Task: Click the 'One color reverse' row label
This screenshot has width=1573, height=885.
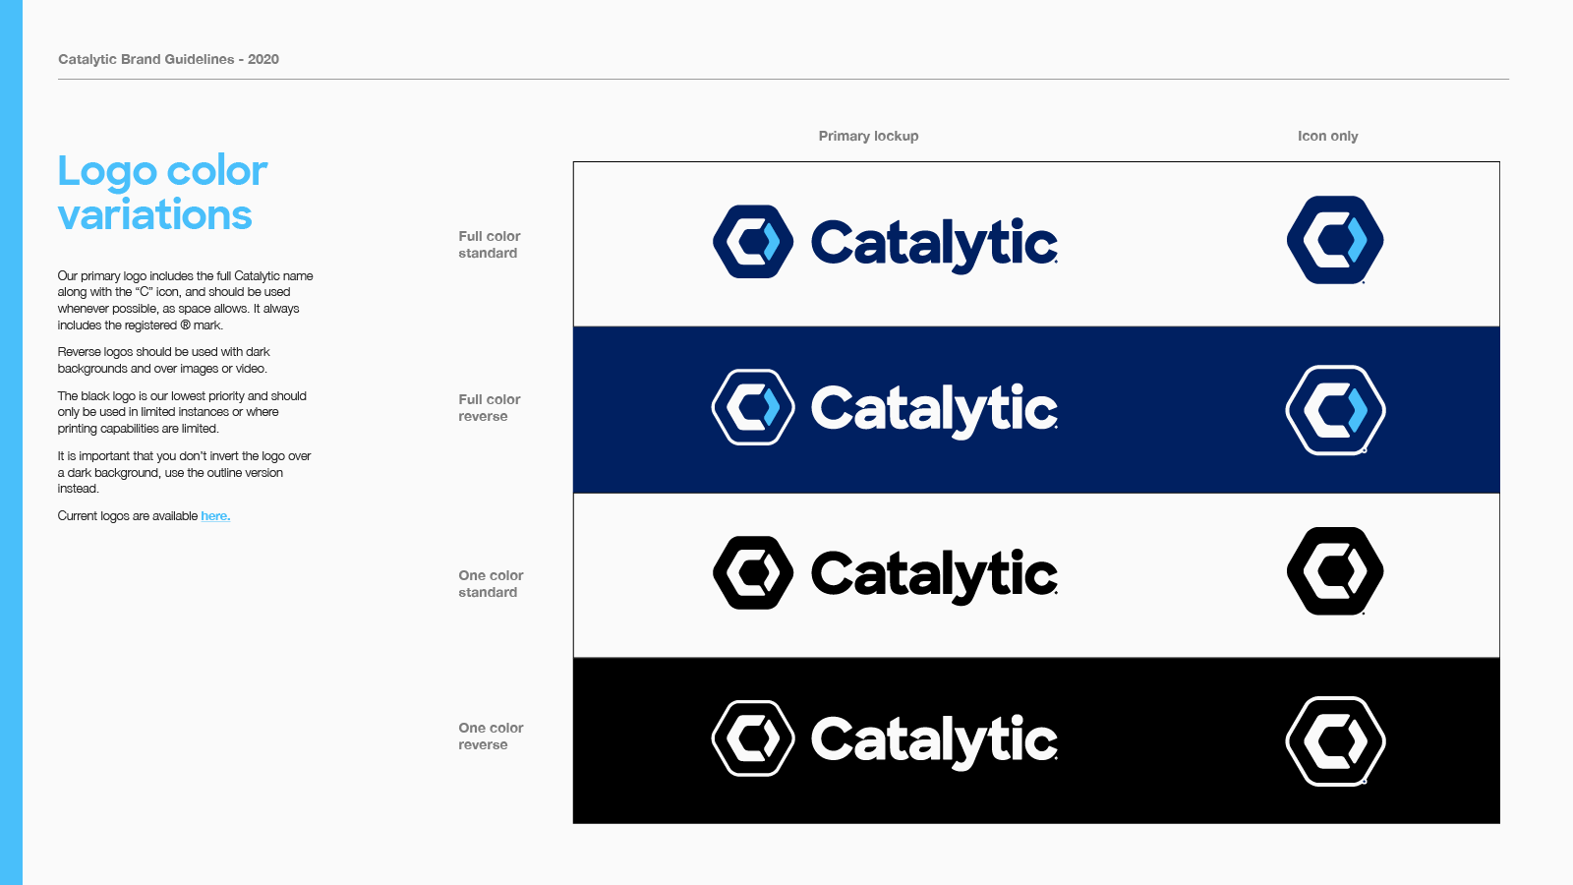Action: pos(491,737)
